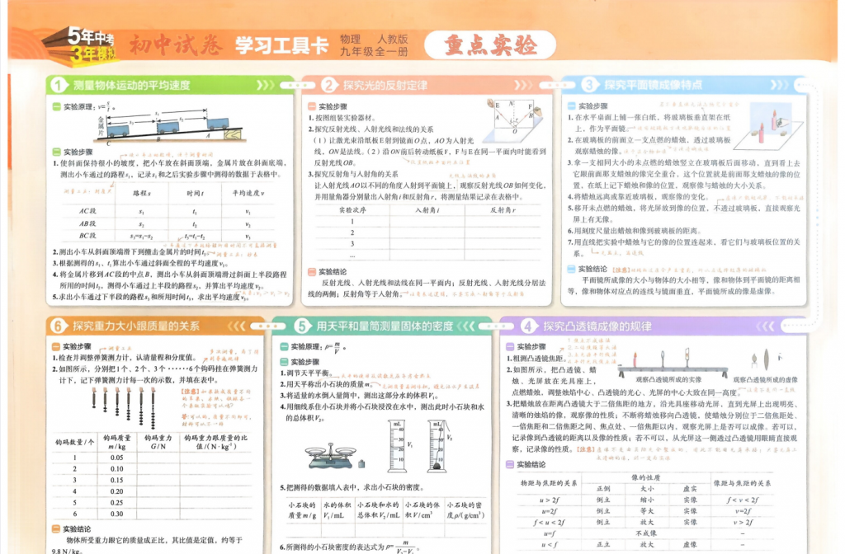Viewport: 845px width, 554px height.
Task: Select the AB段 row label
Action: pos(87,223)
